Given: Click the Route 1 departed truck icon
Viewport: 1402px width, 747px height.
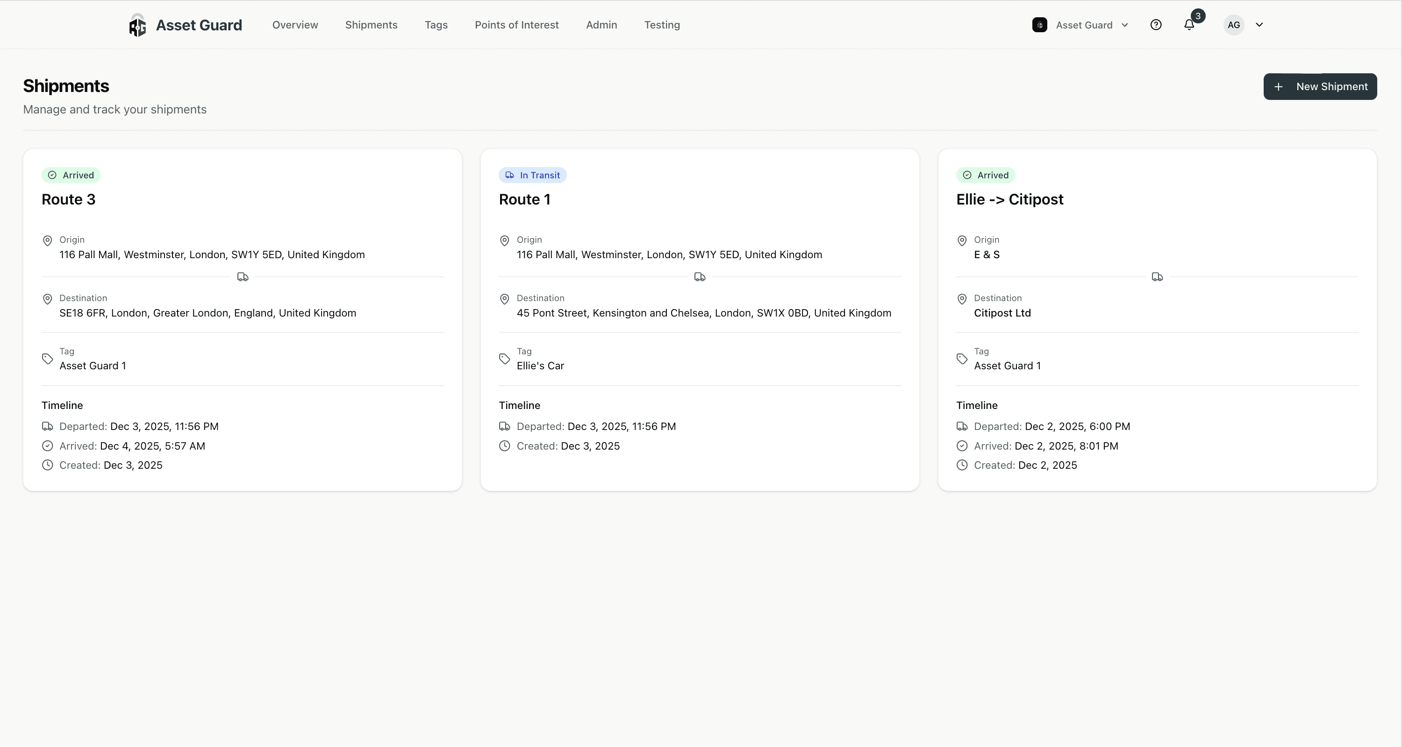Looking at the screenshot, I should (x=505, y=426).
